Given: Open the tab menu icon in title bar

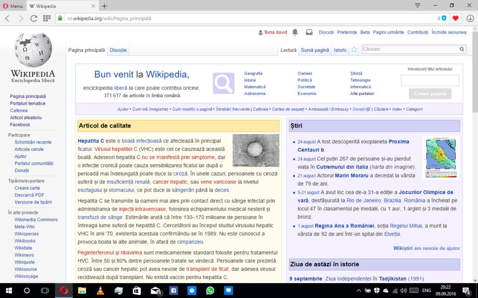Looking at the screenshot, I should 418,6.
